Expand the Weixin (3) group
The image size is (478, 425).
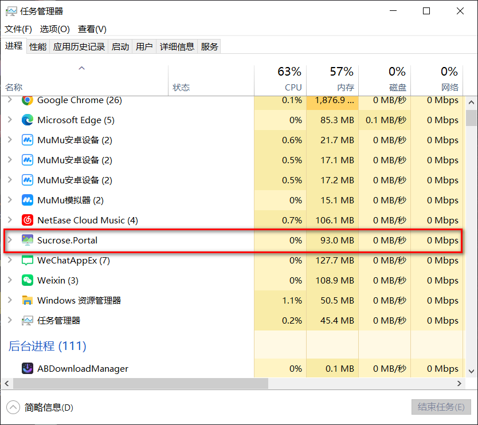pos(10,280)
